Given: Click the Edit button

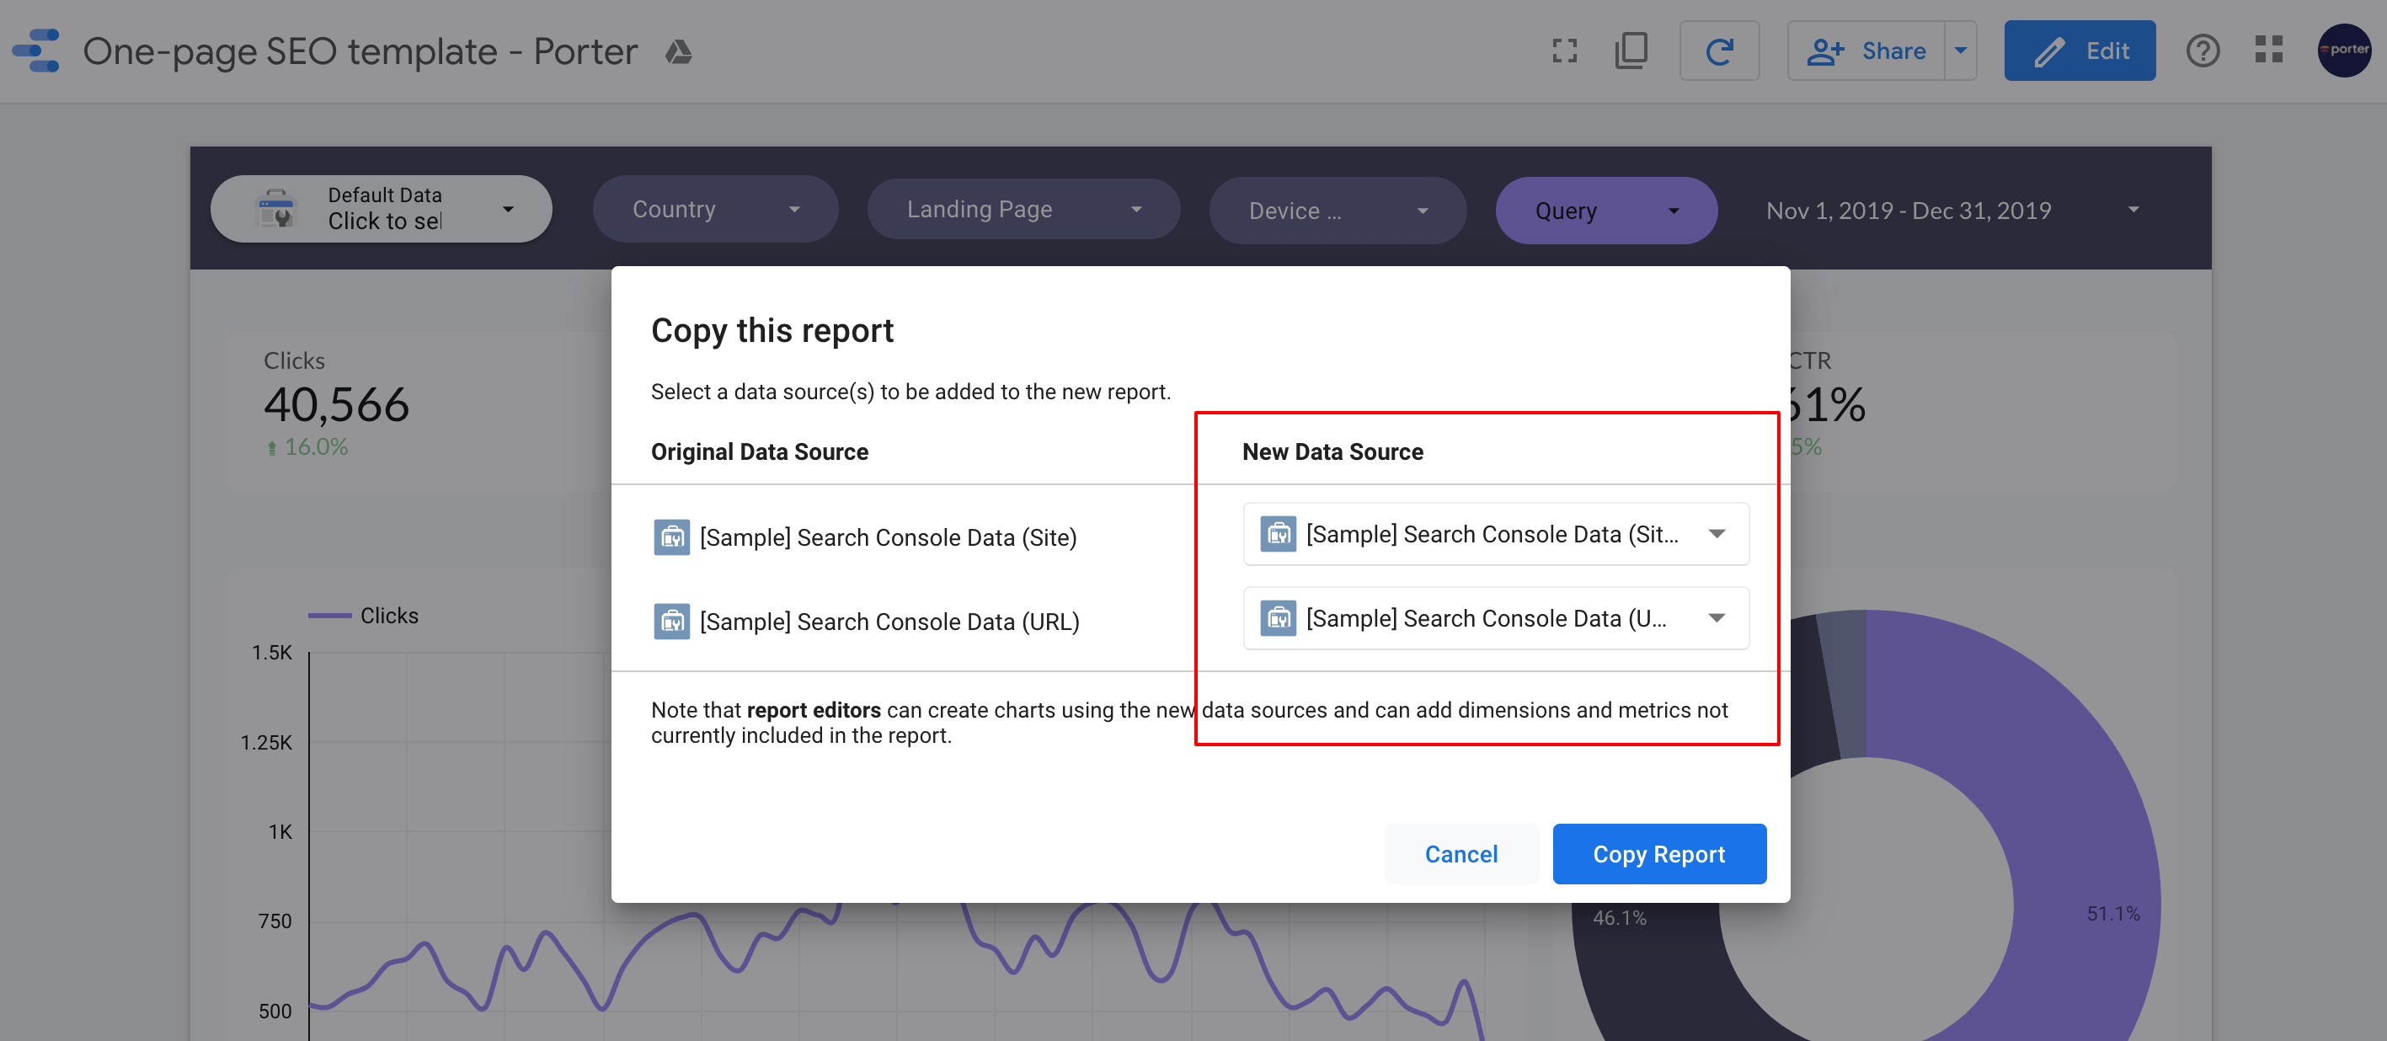Looking at the screenshot, I should click(2080, 51).
